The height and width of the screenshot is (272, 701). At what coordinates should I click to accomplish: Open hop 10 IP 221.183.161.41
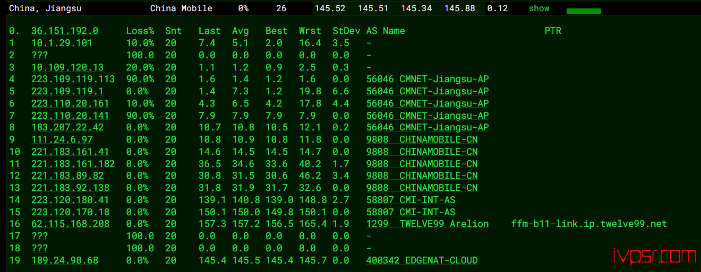[x=70, y=152]
